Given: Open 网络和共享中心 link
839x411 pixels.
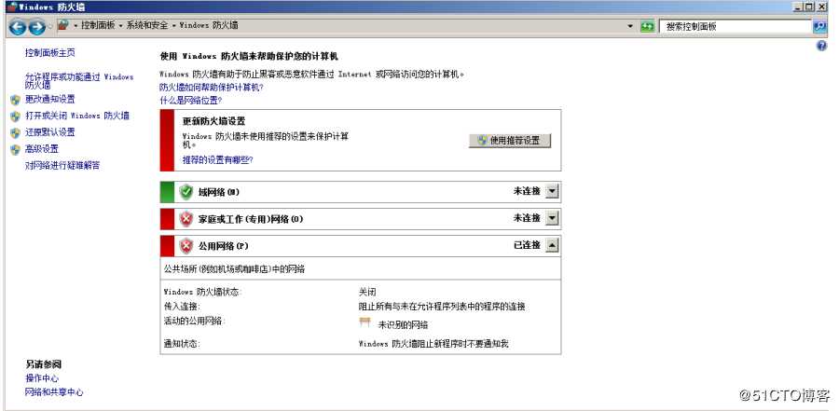Looking at the screenshot, I should tap(54, 392).
